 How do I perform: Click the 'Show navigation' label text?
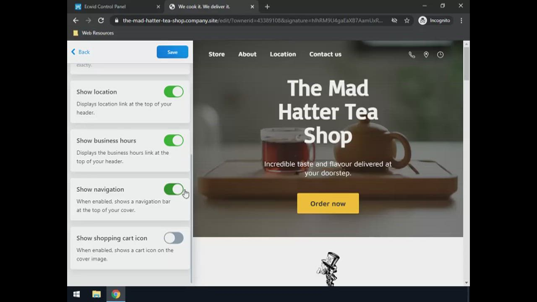point(100,189)
